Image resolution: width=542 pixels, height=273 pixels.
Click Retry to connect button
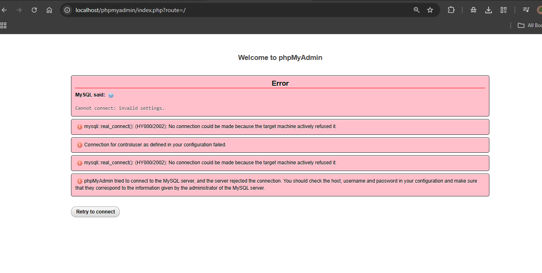coord(95,212)
